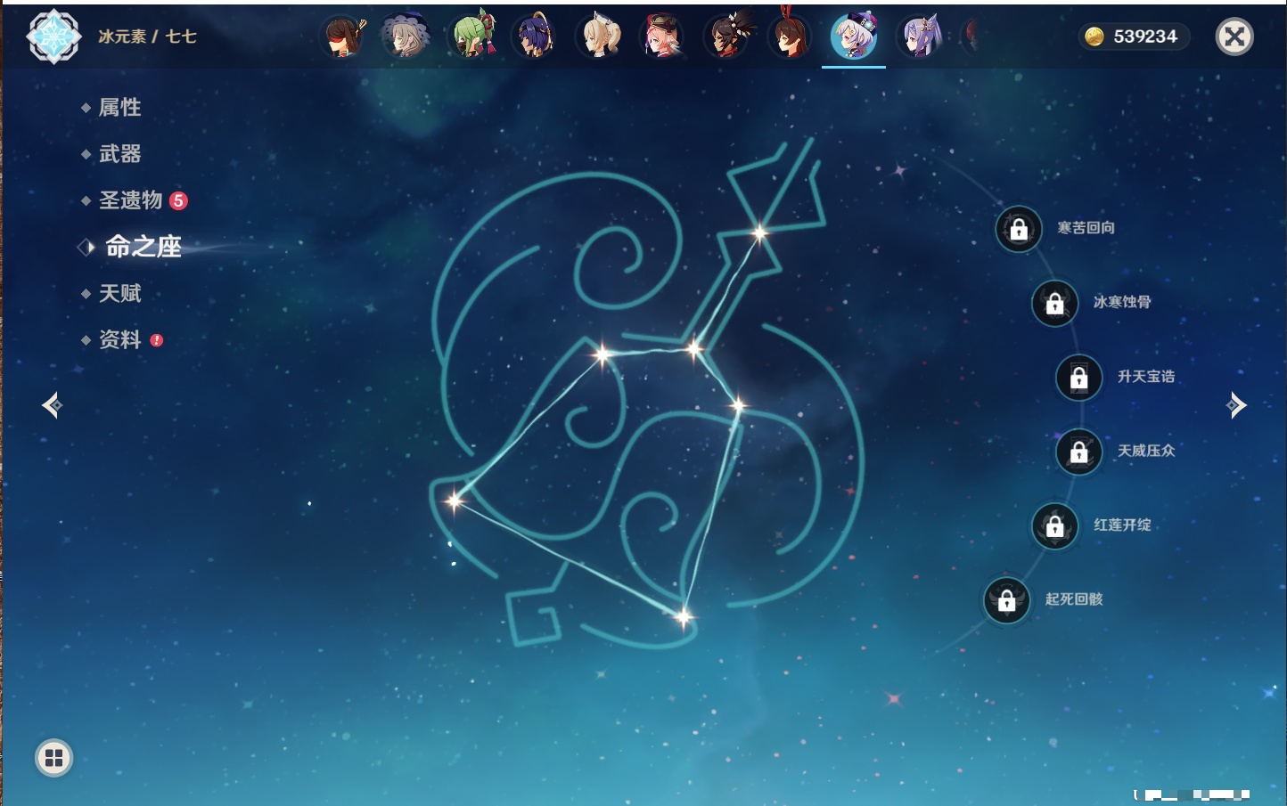Open the grid menu button at bottom left
The height and width of the screenshot is (806, 1287).
(53, 758)
